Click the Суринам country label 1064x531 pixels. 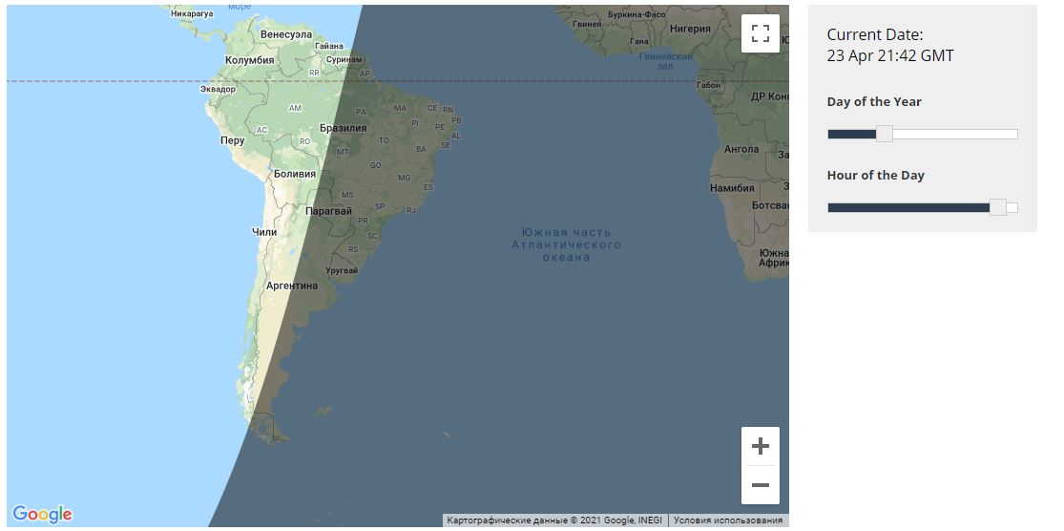[344, 60]
